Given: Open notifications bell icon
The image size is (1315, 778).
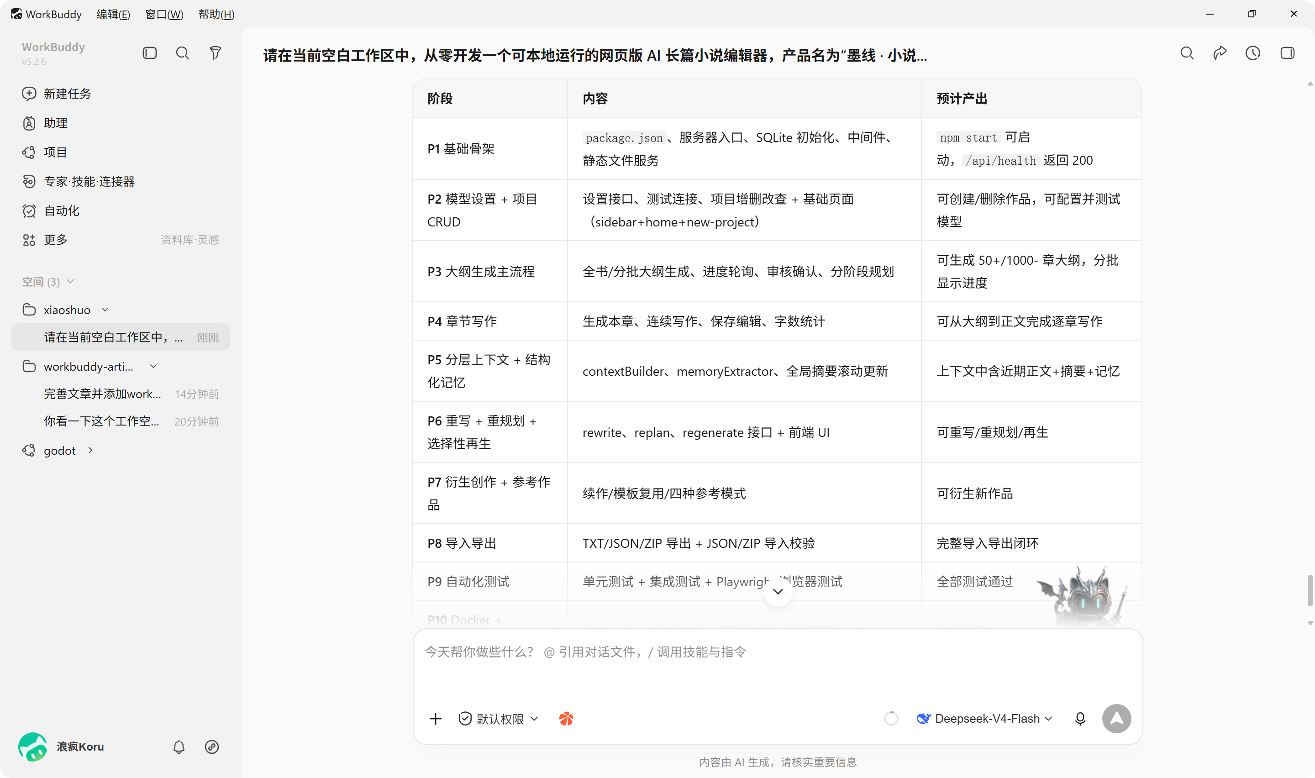Looking at the screenshot, I should (179, 747).
